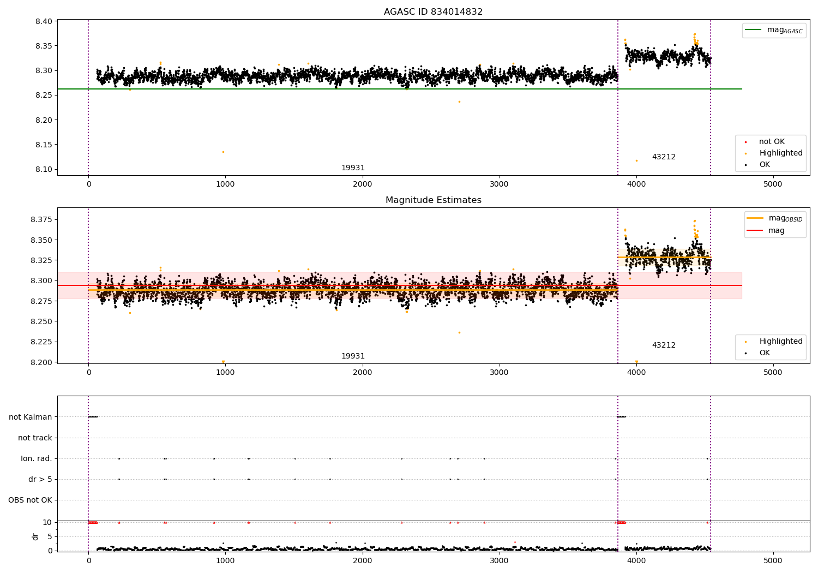Click the 'not track' axis label
Screen dimensions: 818x573
point(35,438)
